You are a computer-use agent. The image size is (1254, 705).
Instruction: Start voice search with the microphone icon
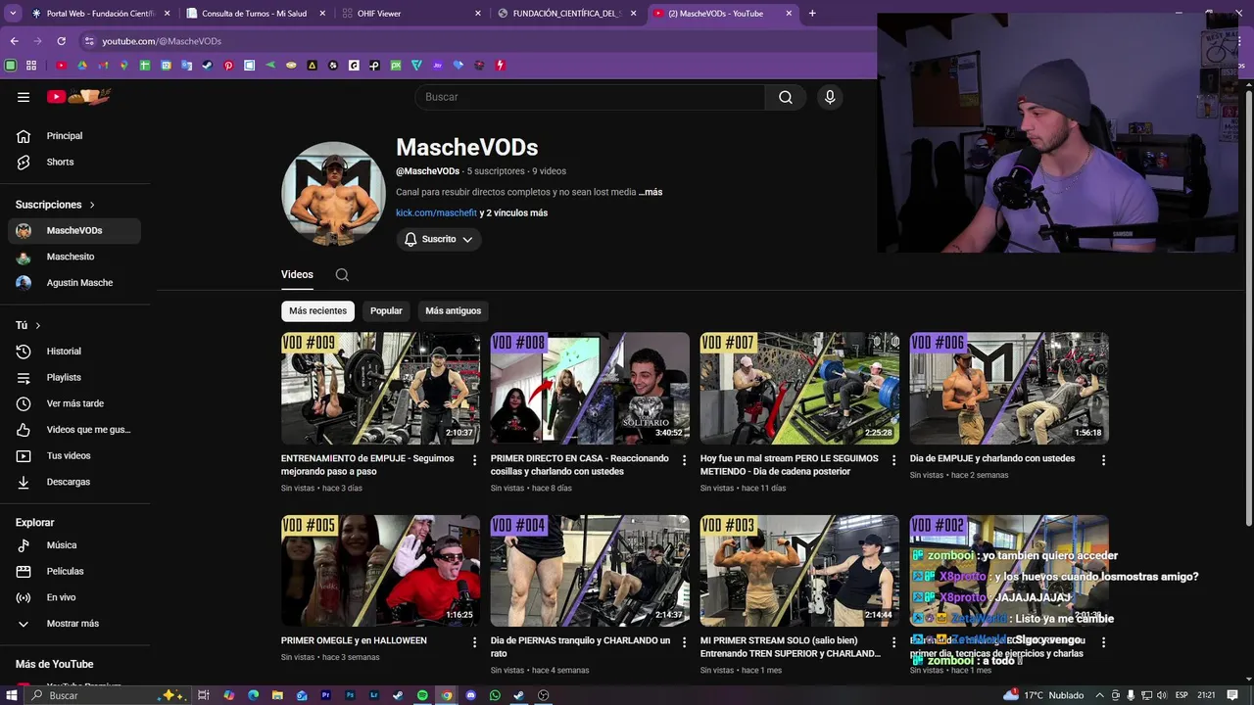(830, 97)
